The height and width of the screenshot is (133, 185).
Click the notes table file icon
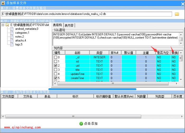click(12, 36)
